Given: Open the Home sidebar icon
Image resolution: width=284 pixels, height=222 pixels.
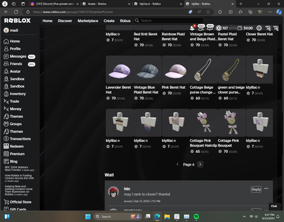Looking at the screenshot, I should pyautogui.click(x=6, y=41).
